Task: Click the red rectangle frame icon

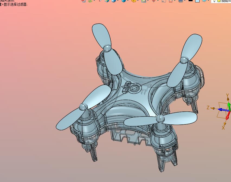Action: click(x=171, y=1)
